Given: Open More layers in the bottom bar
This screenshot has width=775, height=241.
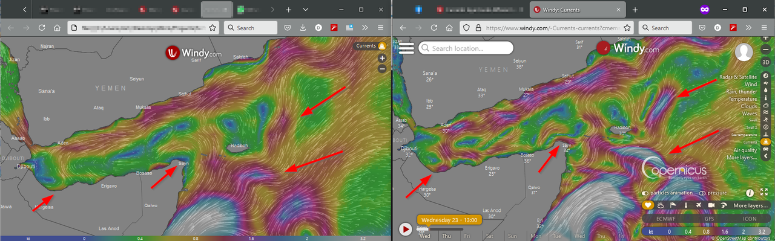Looking at the screenshot, I should [x=751, y=205].
